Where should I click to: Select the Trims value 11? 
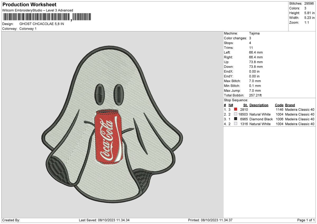pyautogui.click(x=251, y=48)
